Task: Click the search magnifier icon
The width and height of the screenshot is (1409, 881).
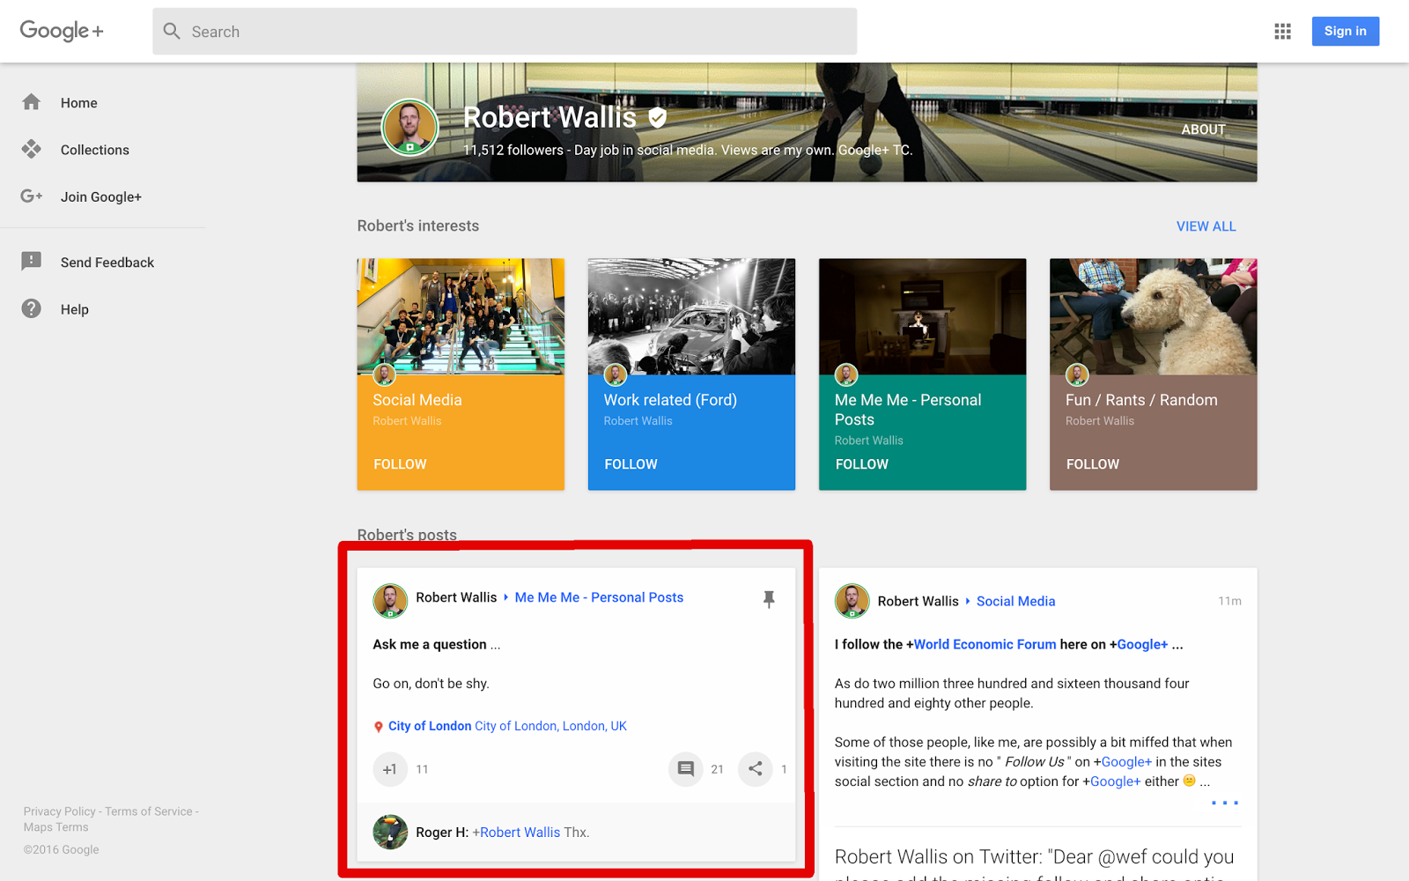Action: (x=172, y=32)
